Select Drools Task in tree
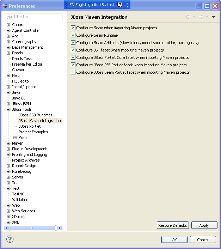Image resolution: width=221 pixels, height=249 pixels. [22, 59]
